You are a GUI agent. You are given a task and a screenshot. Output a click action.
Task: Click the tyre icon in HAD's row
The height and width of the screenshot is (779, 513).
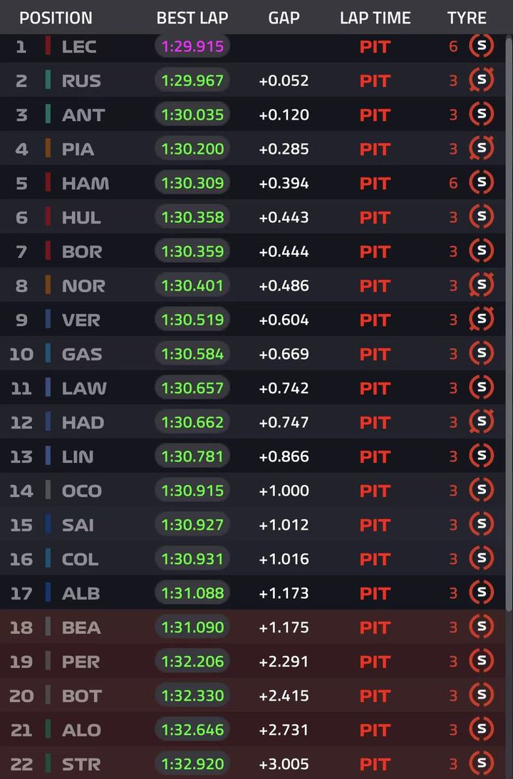(481, 422)
